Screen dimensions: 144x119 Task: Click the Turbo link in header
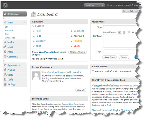tap(134, 5)
